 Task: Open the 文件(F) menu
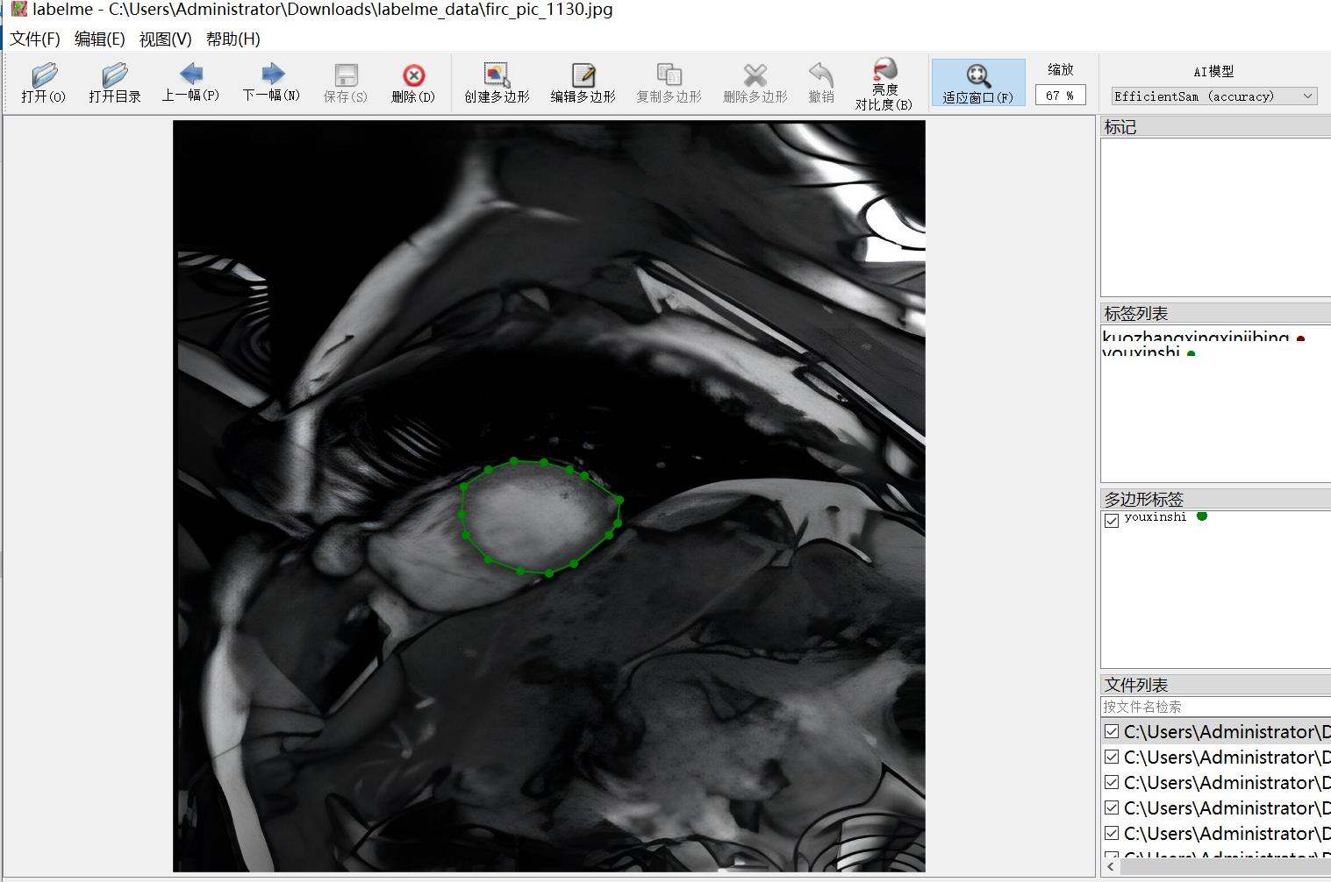(35, 39)
